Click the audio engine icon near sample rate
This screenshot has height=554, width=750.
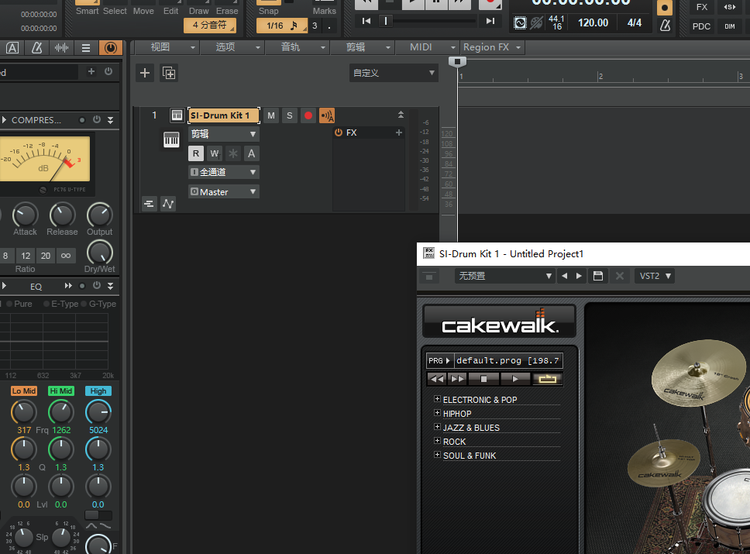[x=520, y=22]
